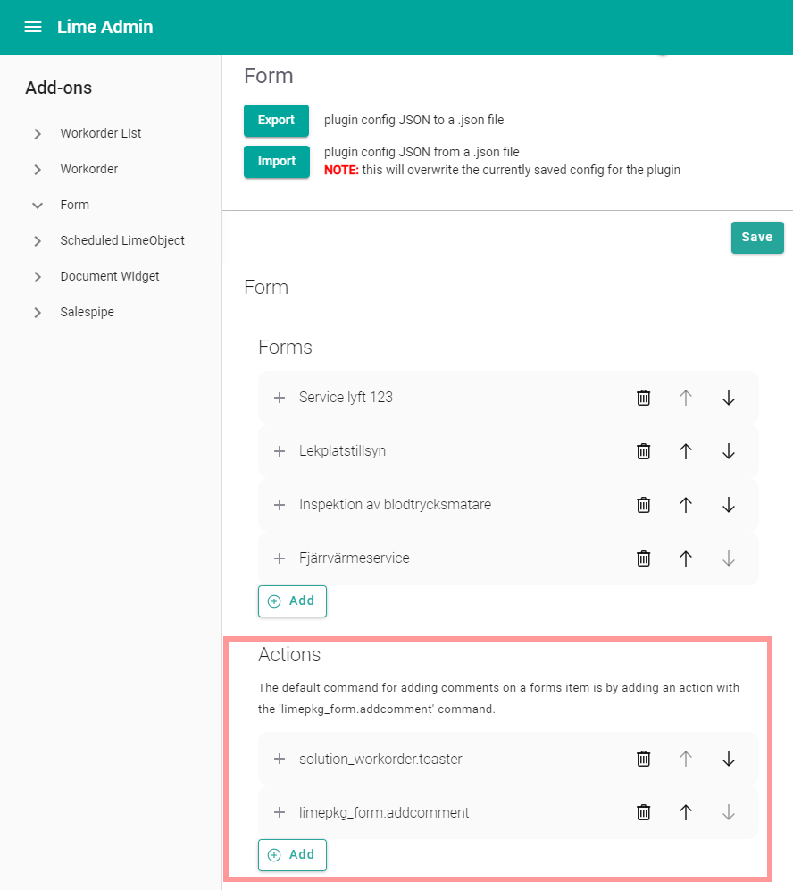Move 'limepkg_form.addcomment' action up
The height and width of the screenshot is (890, 793).
click(686, 811)
